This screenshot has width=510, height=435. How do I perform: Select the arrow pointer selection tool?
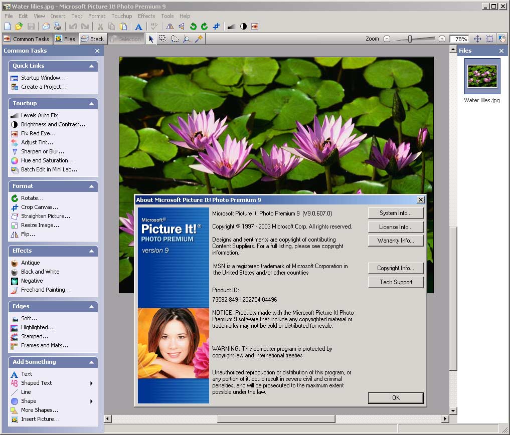point(151,39)
